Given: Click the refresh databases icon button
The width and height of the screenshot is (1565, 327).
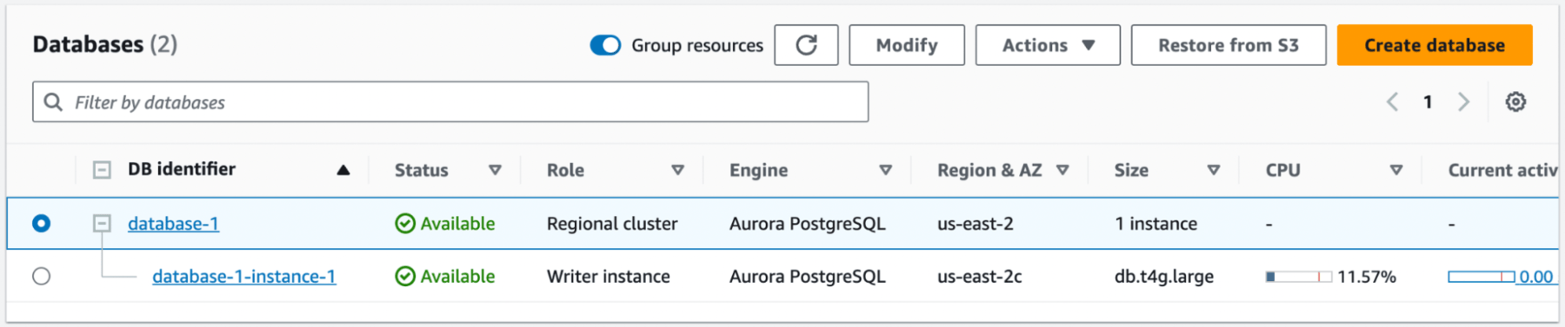Looking at the screenshot, I should (x=806, y=45).
